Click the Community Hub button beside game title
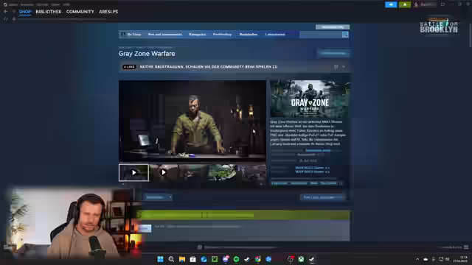This screenshot has height=265, width=472. 333,54
